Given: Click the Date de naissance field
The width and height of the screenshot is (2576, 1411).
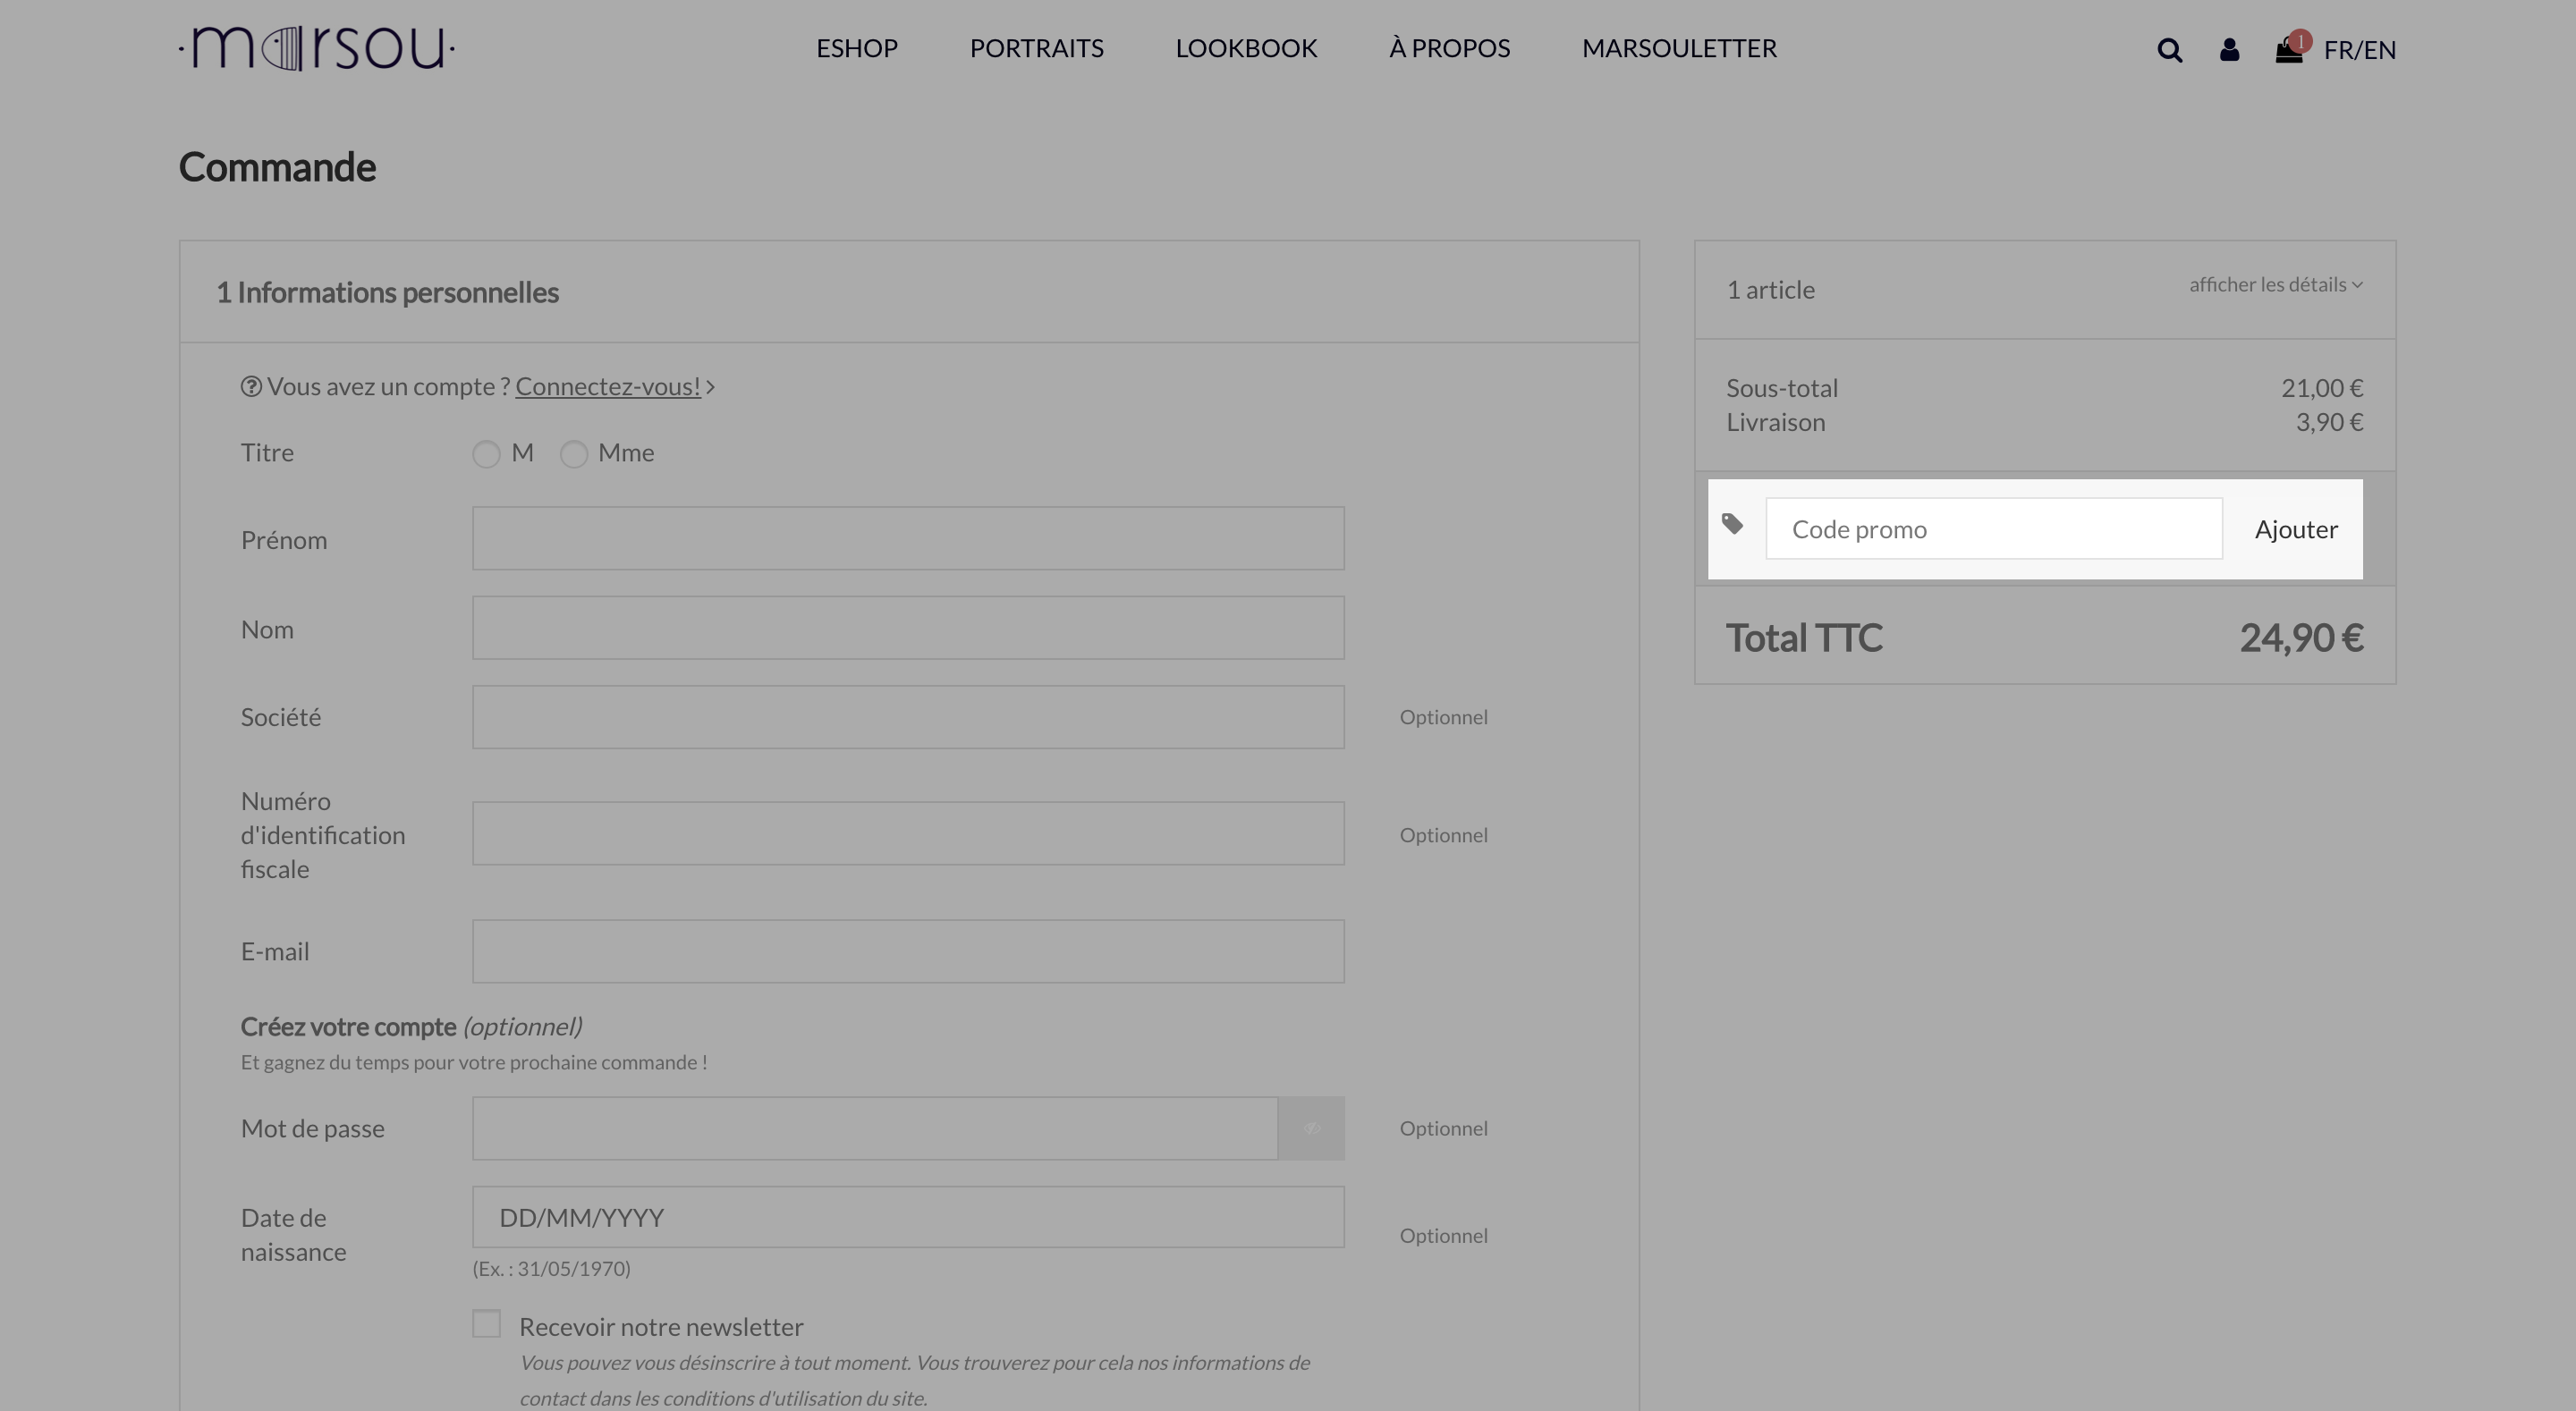Looking at the screenshot, I should click(x=908, y=1217).
